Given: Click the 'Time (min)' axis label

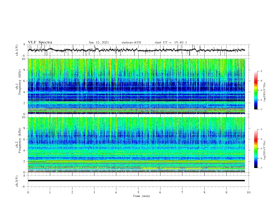Looking at the screenshot, I should tap(141, 196).
